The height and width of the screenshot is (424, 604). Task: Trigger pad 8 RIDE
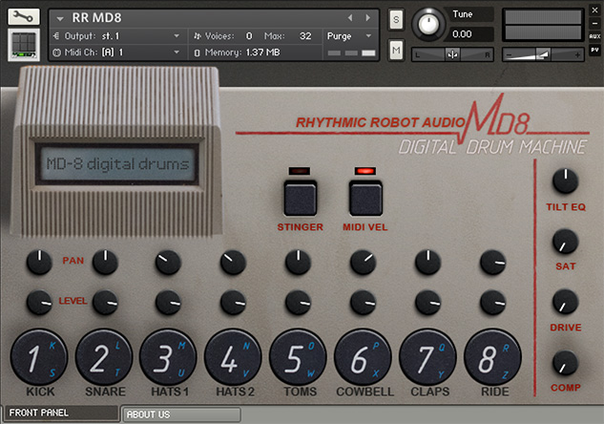492,357
